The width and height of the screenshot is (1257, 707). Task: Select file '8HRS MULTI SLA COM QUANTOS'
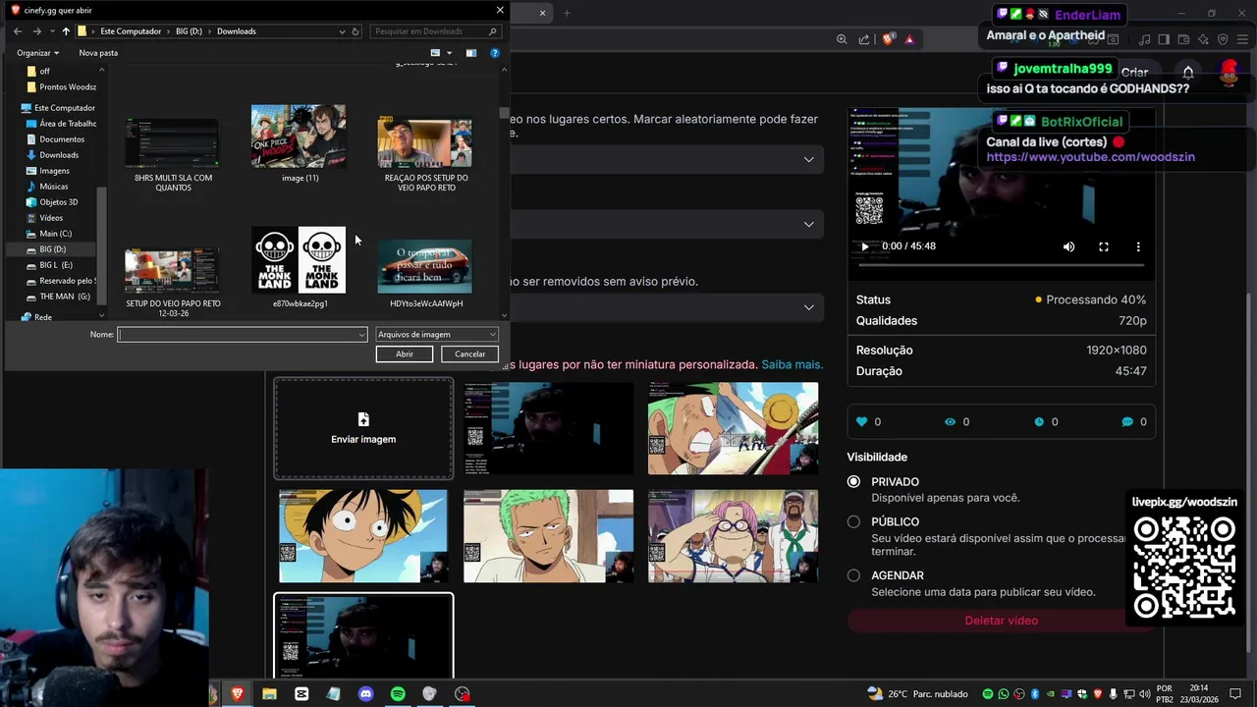pos(173,154)
